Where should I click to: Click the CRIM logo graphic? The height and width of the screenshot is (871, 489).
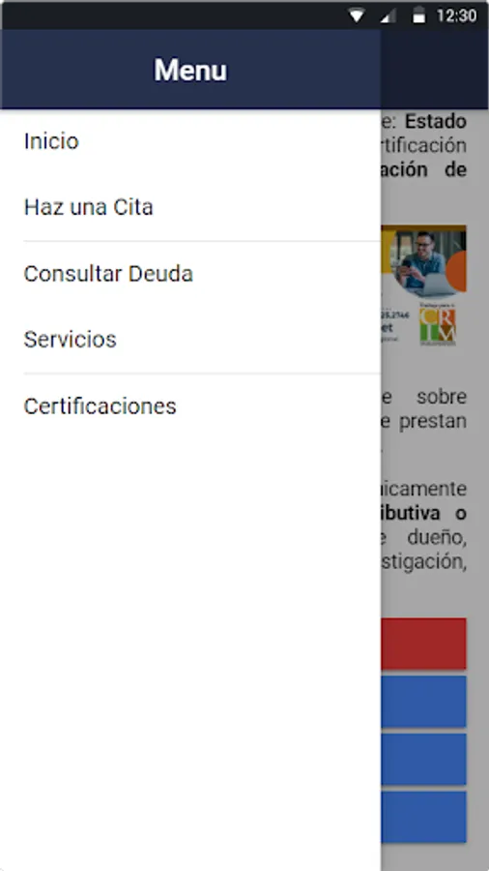click(x=438, y=325)
